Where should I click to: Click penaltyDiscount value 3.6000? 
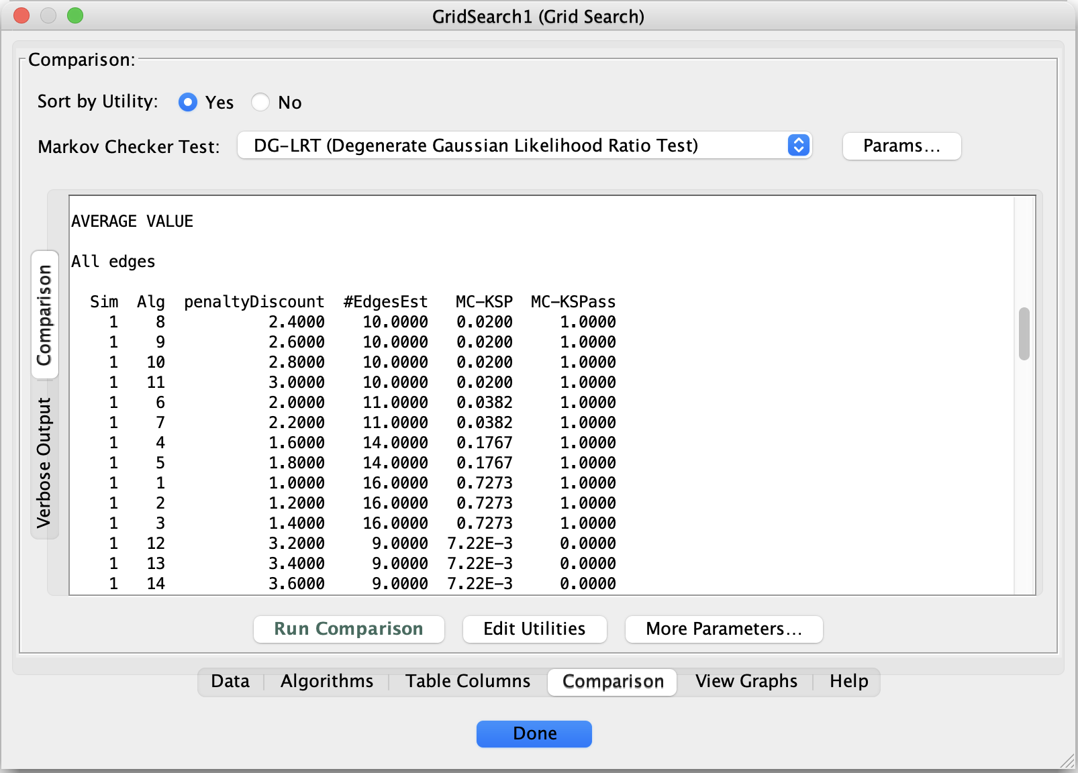(x=297, y=584)
